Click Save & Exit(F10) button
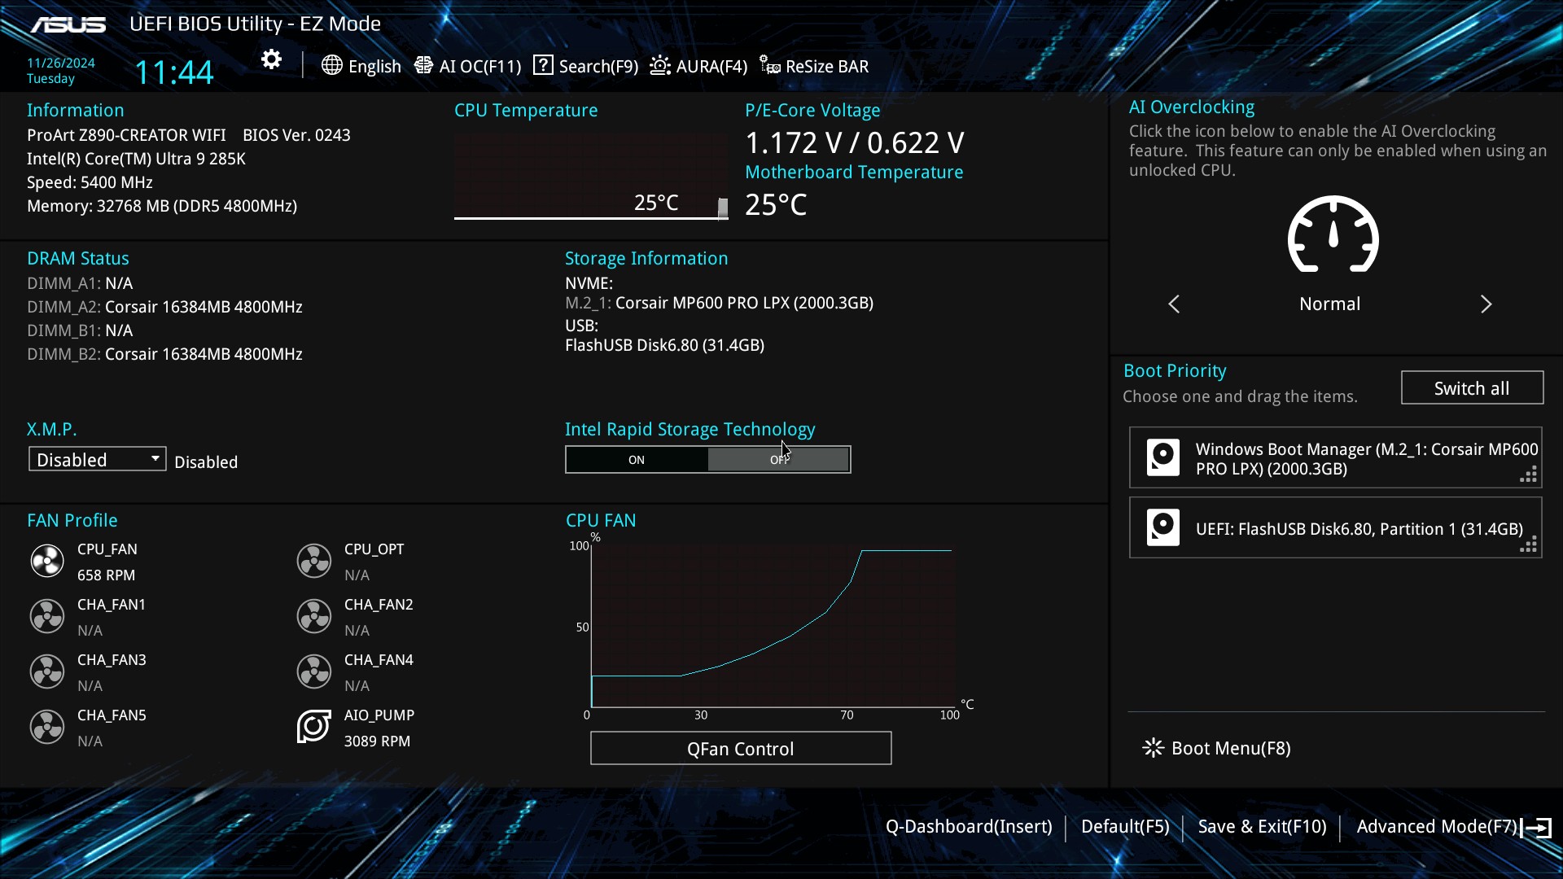This screenshot has height=879, width=1563. (1263, 826)
